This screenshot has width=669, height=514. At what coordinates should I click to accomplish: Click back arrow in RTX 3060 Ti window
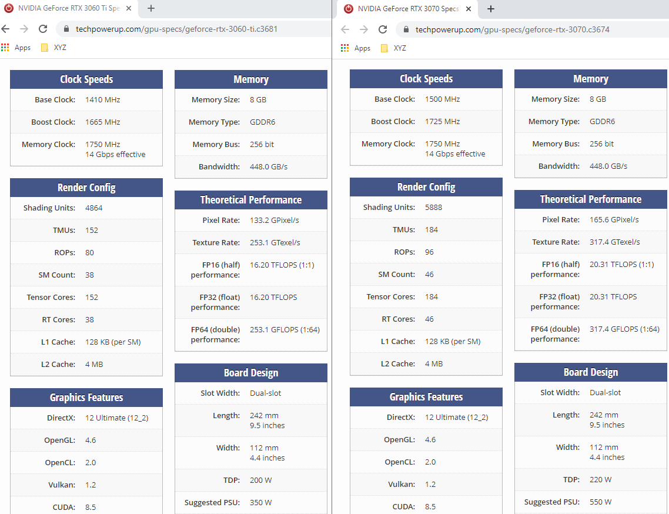coord(5,29)
